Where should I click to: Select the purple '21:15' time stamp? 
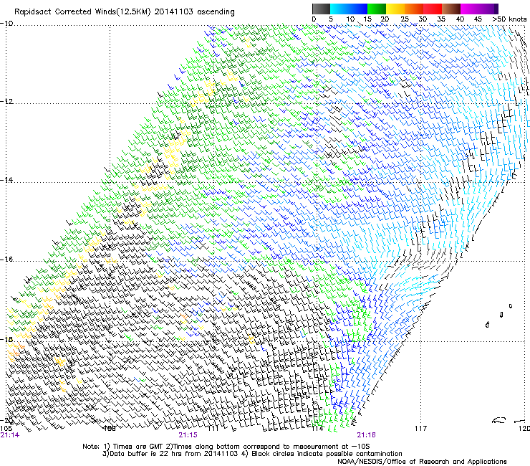click(x=188, y=435)
